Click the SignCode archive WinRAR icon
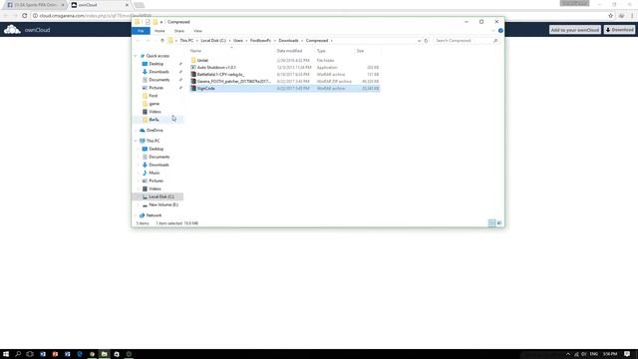The width and height of the screenshot is (638, 359). point(193,89)
